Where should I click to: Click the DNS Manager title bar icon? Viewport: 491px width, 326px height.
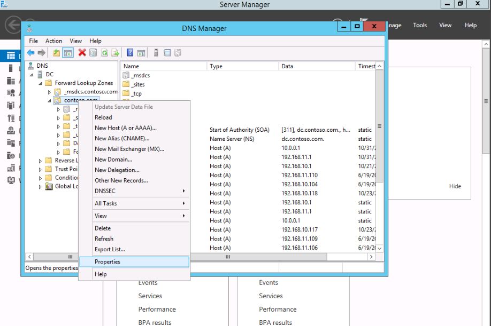29,28
